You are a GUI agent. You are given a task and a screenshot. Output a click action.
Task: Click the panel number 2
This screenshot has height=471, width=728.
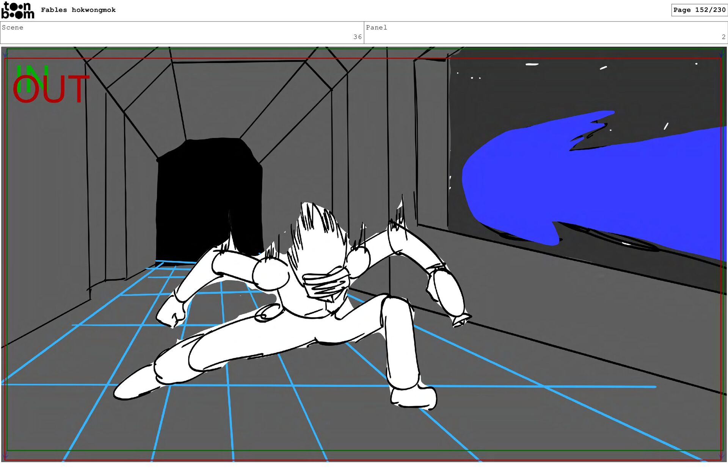(723, 37)
